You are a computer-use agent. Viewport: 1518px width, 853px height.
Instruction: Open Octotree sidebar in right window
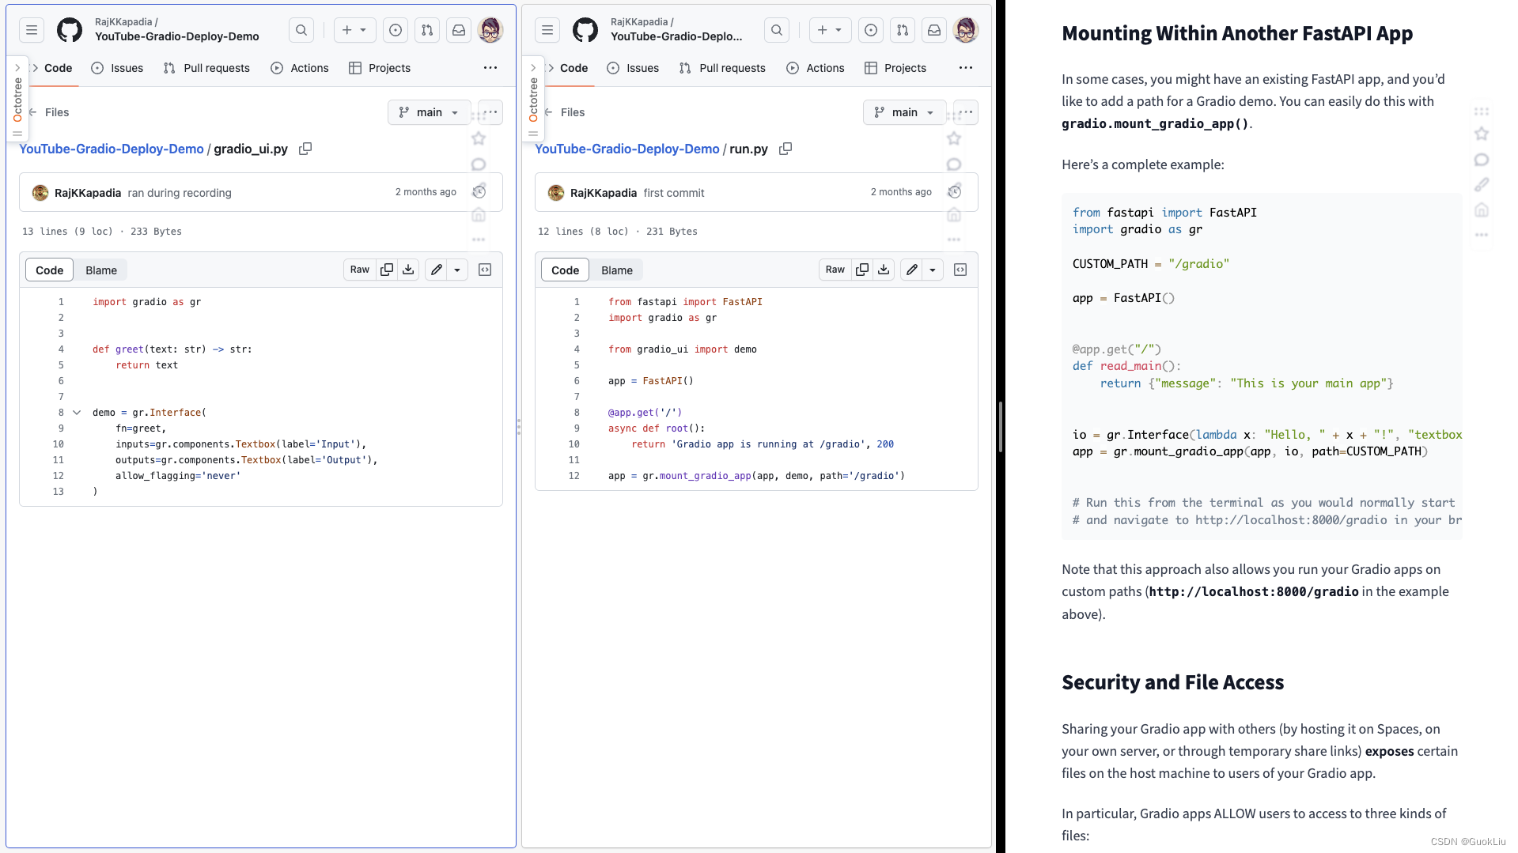click(533, 99)
